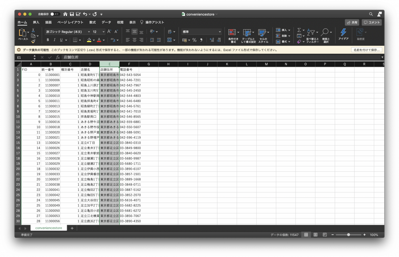Open the 表示 ribbon tab

point(132,22)
